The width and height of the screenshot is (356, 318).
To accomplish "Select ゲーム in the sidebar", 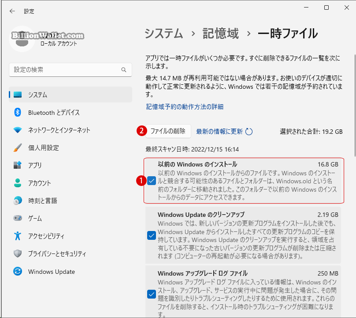I will tap(70, 218).
